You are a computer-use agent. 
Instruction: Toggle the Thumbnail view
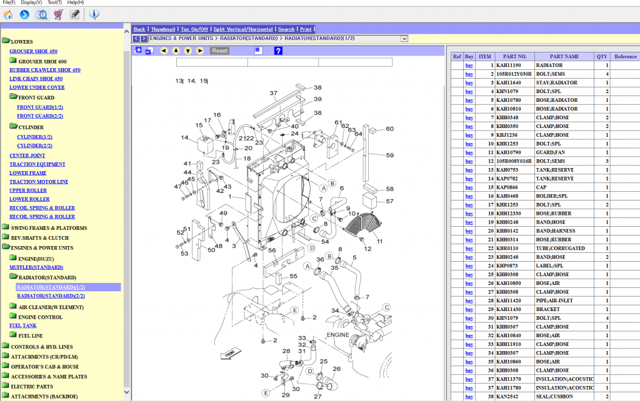163,29
